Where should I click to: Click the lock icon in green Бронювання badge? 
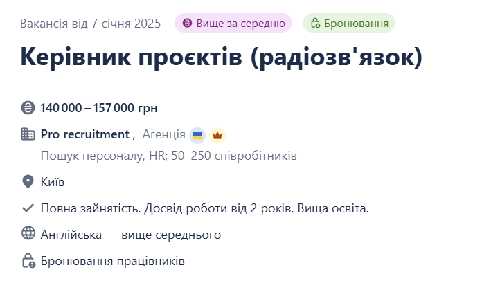click(315, 24)
